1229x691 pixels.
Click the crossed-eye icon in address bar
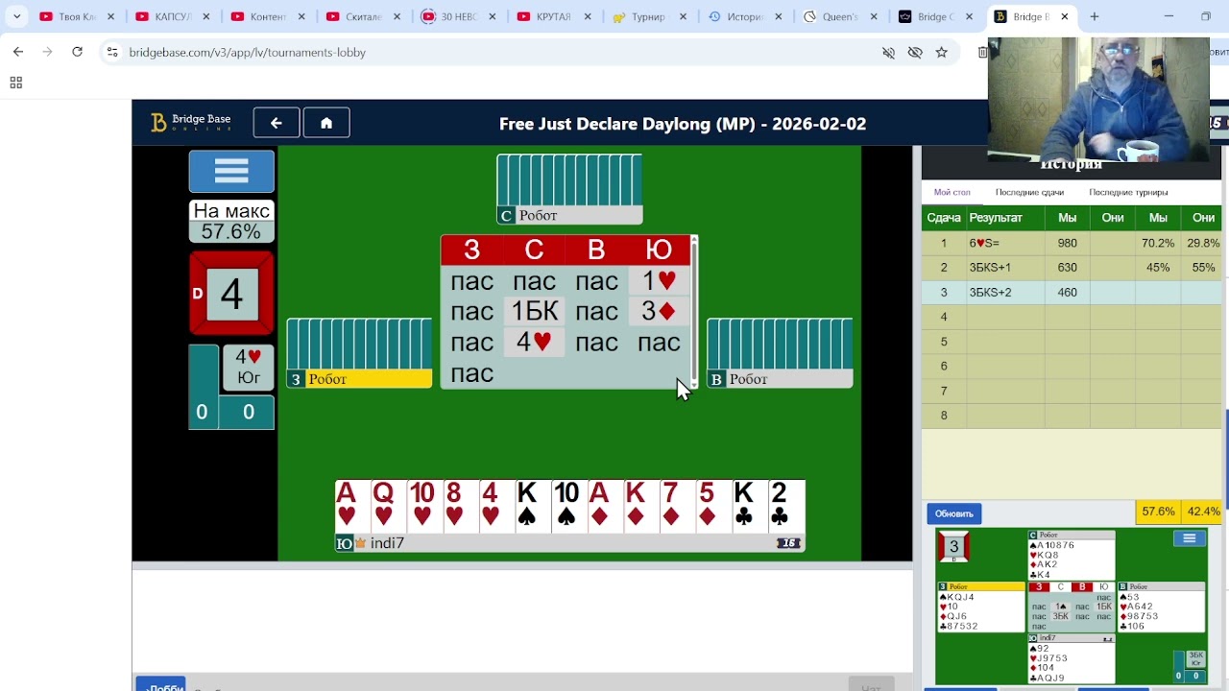pyautogui.click(x=915, y=52)
